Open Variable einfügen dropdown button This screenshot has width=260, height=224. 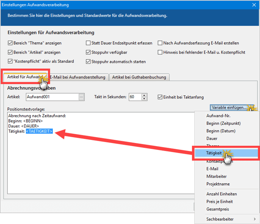(x=229, y=107)
